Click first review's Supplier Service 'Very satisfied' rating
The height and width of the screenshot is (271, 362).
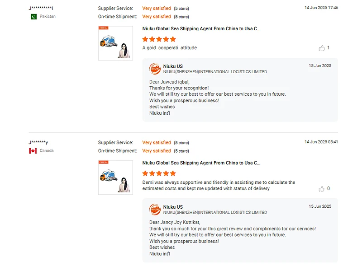point(157,8)
